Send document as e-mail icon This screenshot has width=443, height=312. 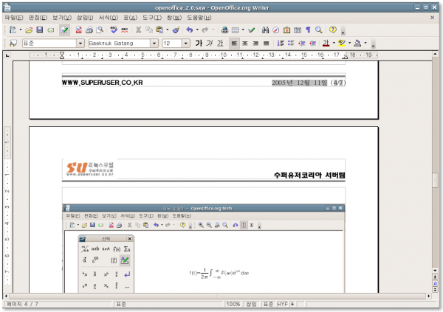[x=50, y=30]
